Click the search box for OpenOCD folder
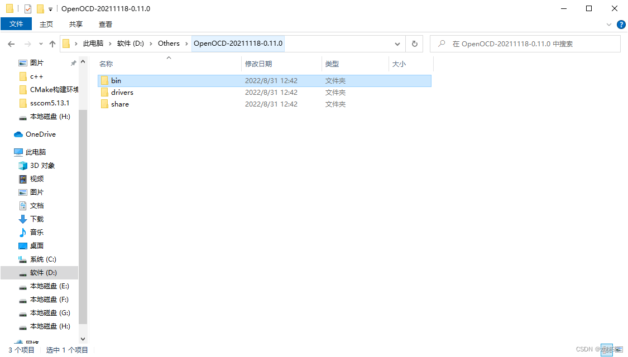The width and height of the screenshot is (628, 357). [x=525, y=44]
